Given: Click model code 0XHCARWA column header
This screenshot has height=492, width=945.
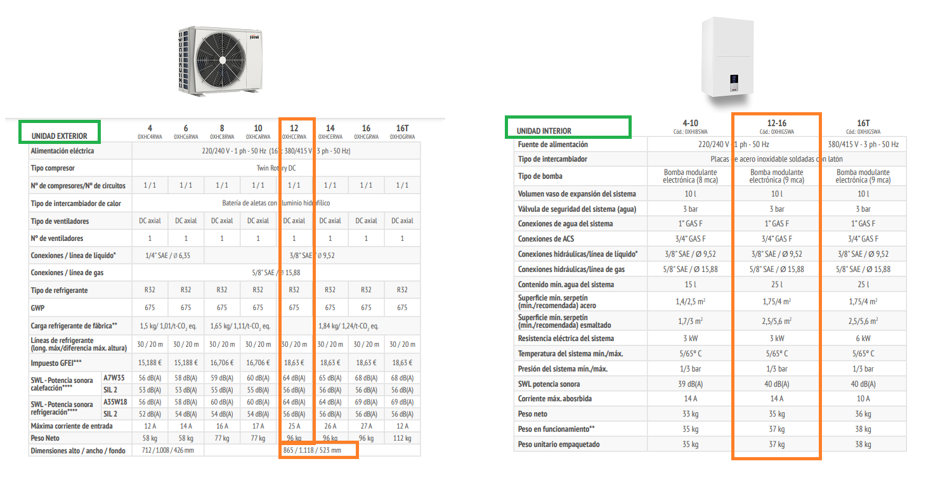Looking at the screenshot, I should [x=258, y=136].
